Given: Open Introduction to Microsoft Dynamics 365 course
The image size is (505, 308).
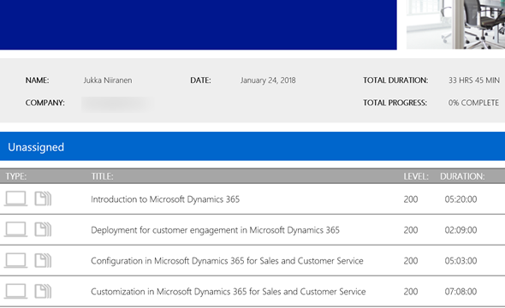Looking at the screenshot, I should [165, 199].
